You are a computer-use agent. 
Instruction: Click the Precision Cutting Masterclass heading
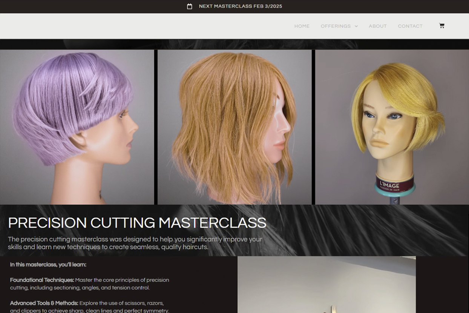tap(137, 223)
